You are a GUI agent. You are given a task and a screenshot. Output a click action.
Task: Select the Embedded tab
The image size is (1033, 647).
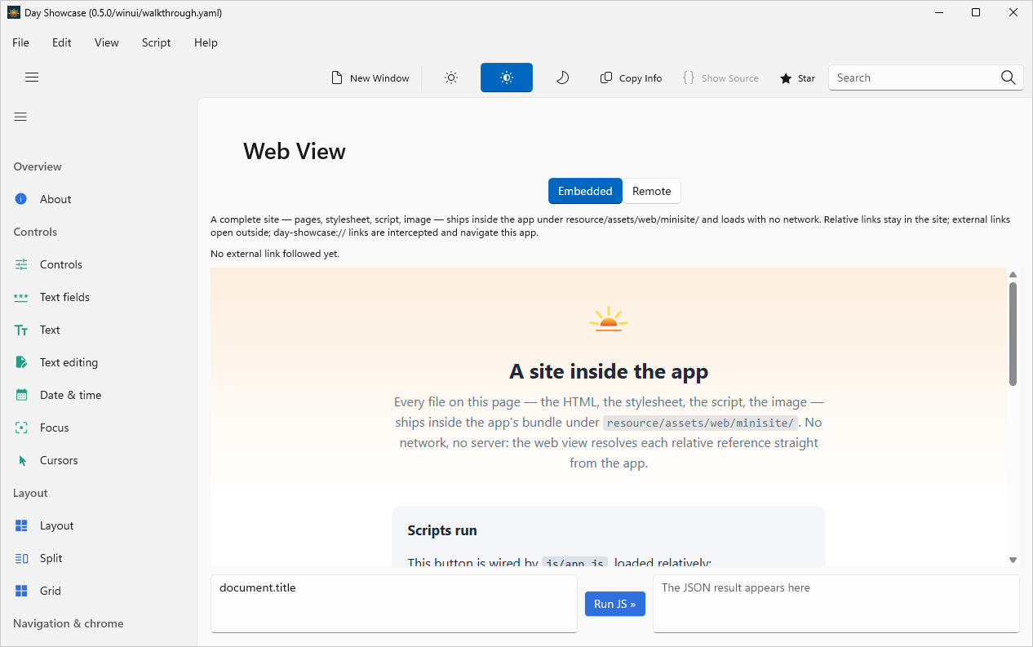point(585,191)
